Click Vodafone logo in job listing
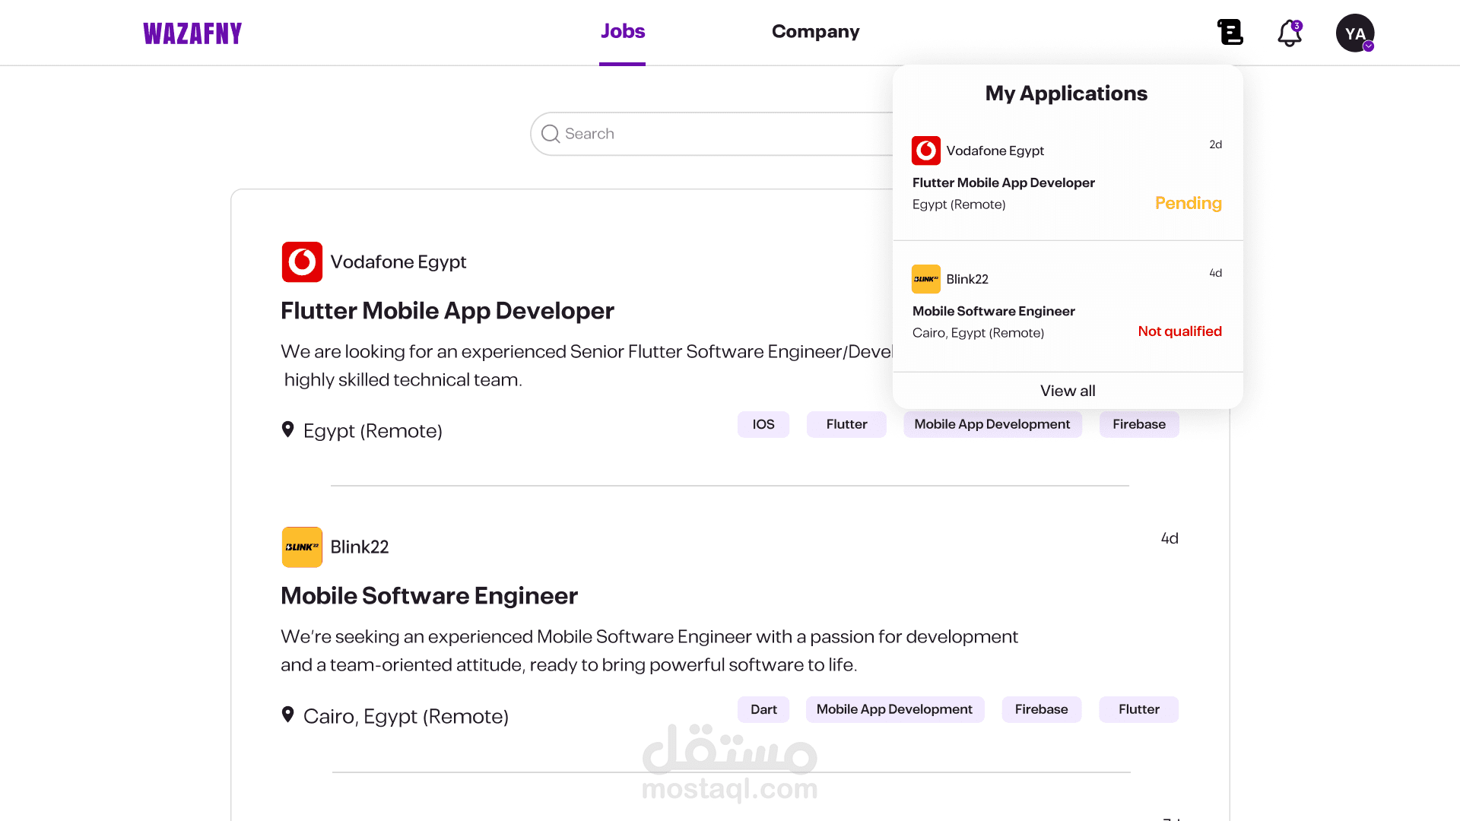 coord(302,262)
